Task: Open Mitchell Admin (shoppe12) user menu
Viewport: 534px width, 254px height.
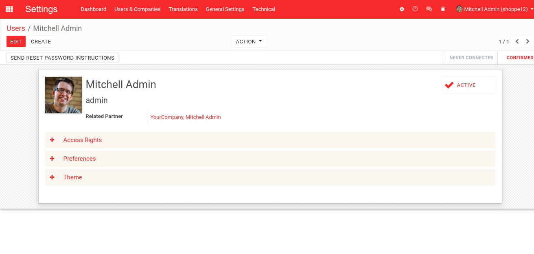Action: 495,9
